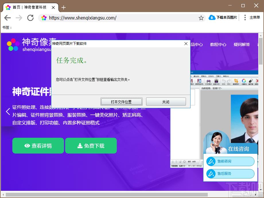Click the horizontal scrollbar left arrow

point(3,195)
